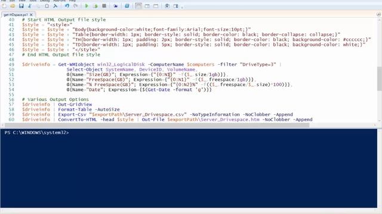Clear the console pane
This screenshot has height=214, width=382.
[56, 6]
